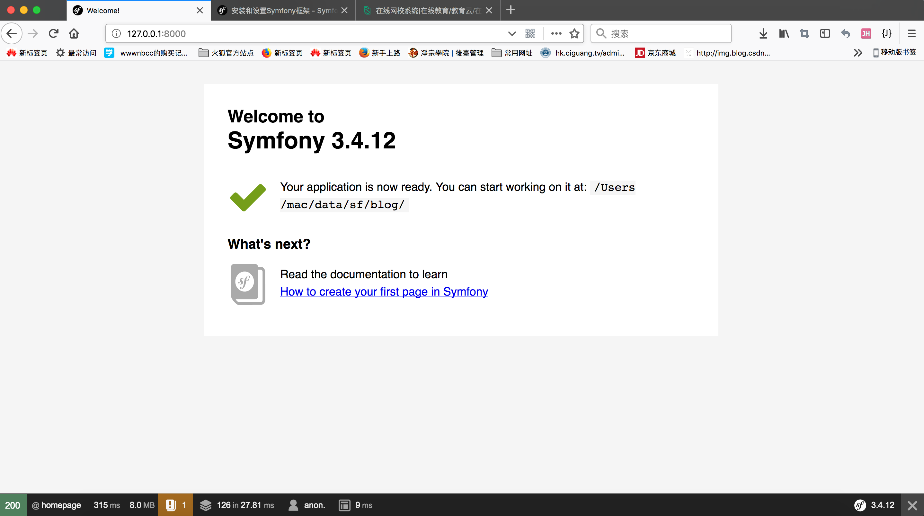Image resolution: width=924 pixels, height=516 pixels.
Task: Reload the current page
Action: pyautogui.click(x=53, y=34)
